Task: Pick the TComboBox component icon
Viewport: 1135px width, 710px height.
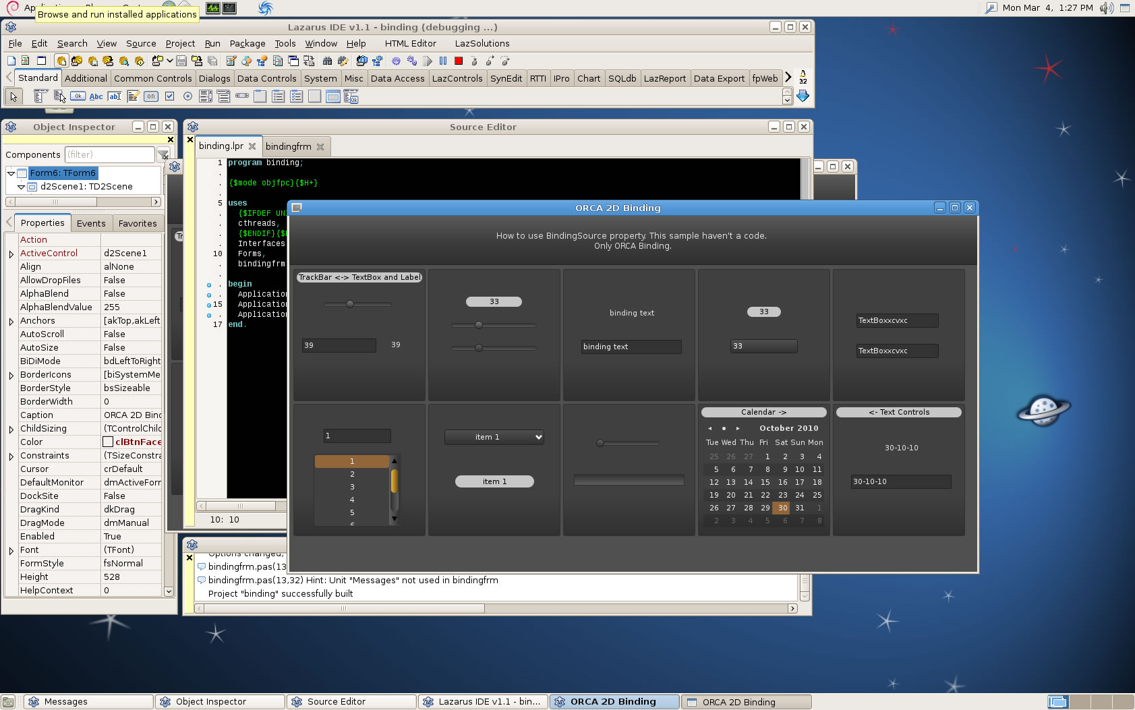Action: (223, 96)
